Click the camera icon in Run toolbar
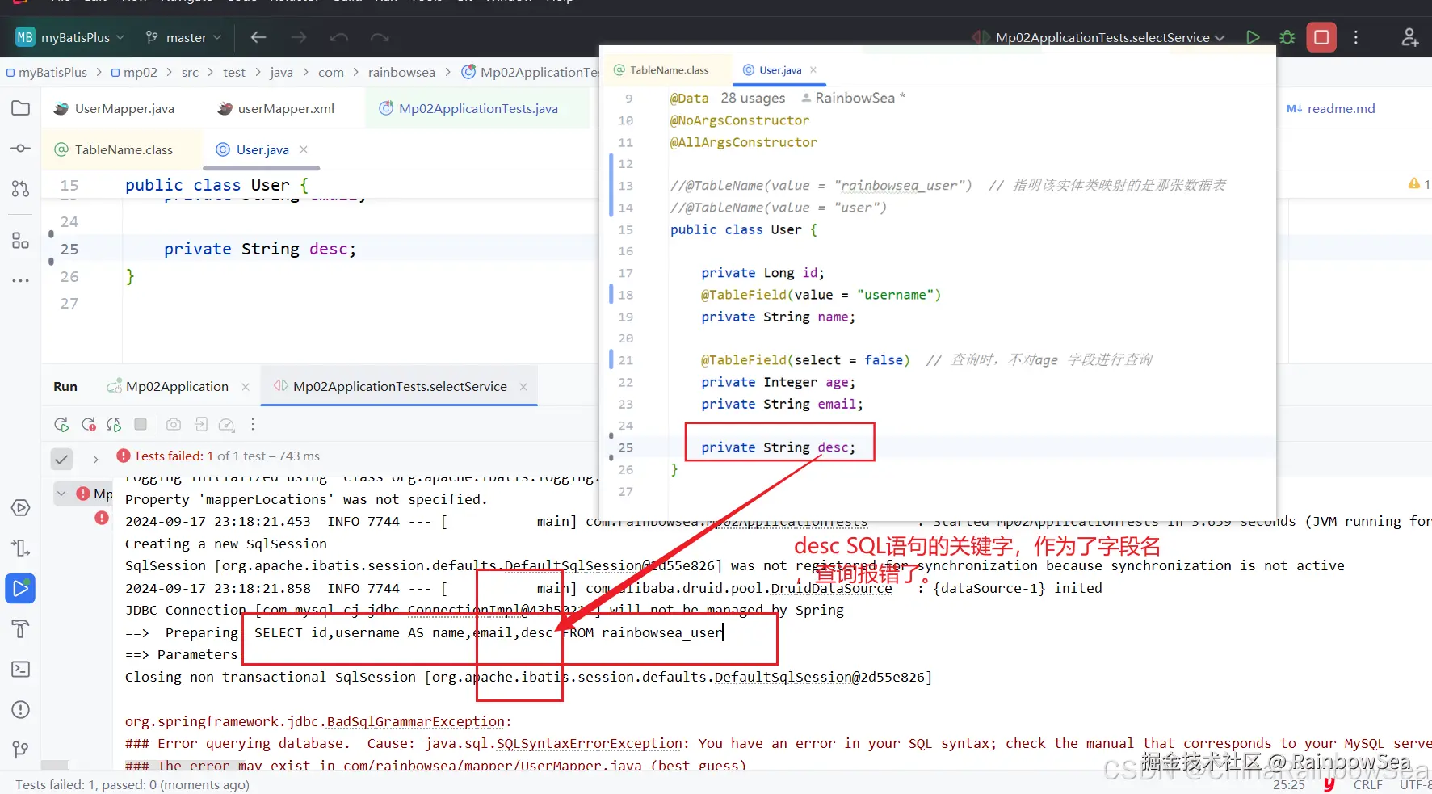The height and width of the screenshot is (794, 1432). point(174,424)
